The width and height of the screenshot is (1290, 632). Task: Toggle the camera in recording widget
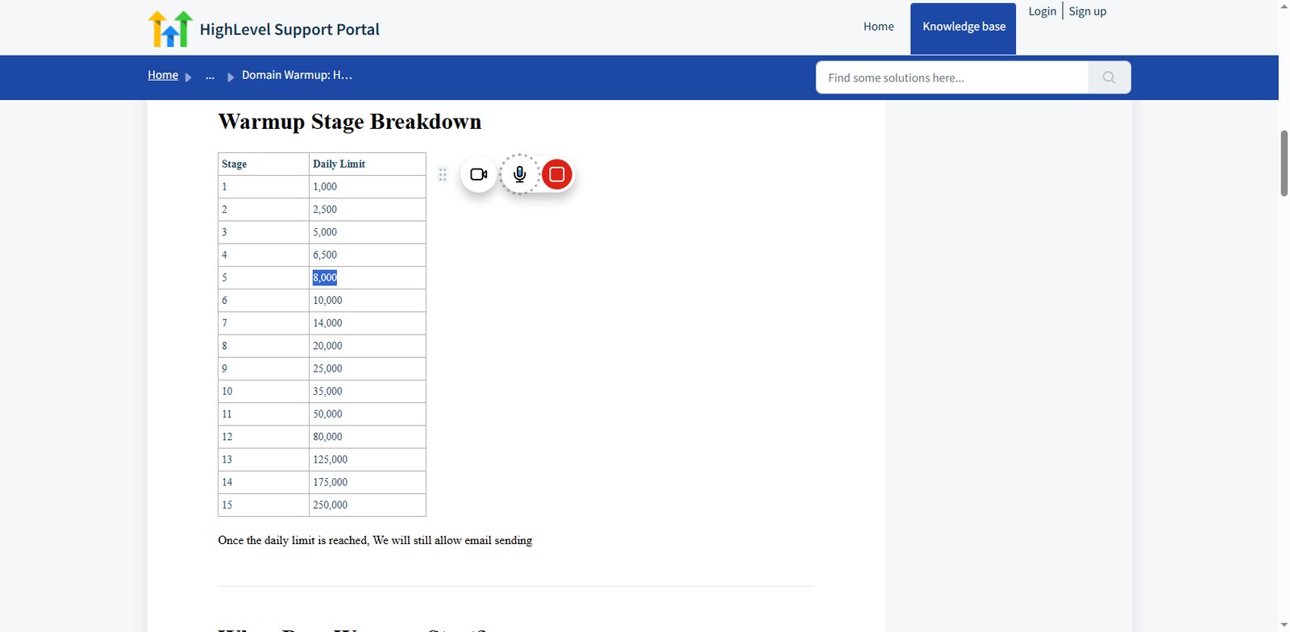(x=479, y=174)
